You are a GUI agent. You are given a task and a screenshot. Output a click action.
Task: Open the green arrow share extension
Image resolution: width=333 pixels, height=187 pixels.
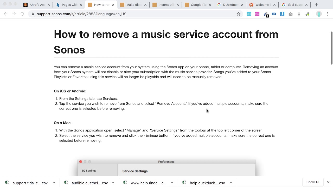coord(307,14)
